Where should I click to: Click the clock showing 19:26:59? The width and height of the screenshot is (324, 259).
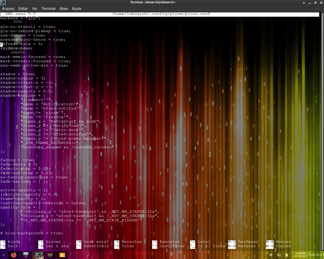[300, 254]
